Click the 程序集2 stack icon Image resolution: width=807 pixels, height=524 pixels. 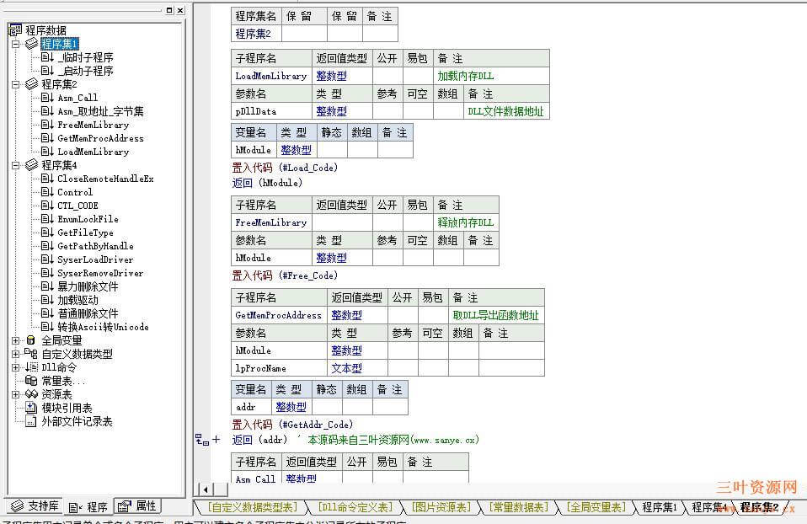[31, 84]
